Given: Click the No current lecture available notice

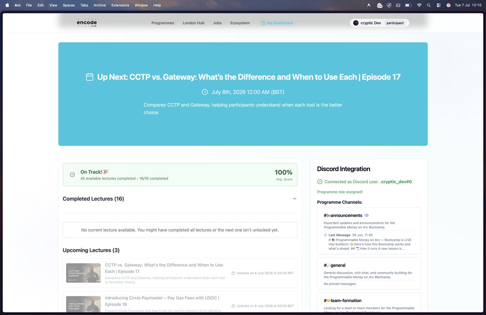Looking at the screenshot, I should (180, 230).
